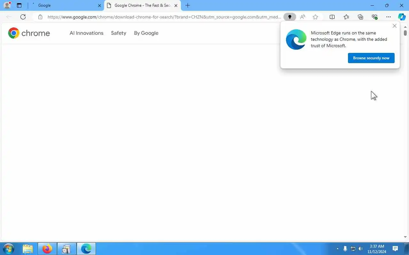Open Collections panel

(x=360, y=17)
